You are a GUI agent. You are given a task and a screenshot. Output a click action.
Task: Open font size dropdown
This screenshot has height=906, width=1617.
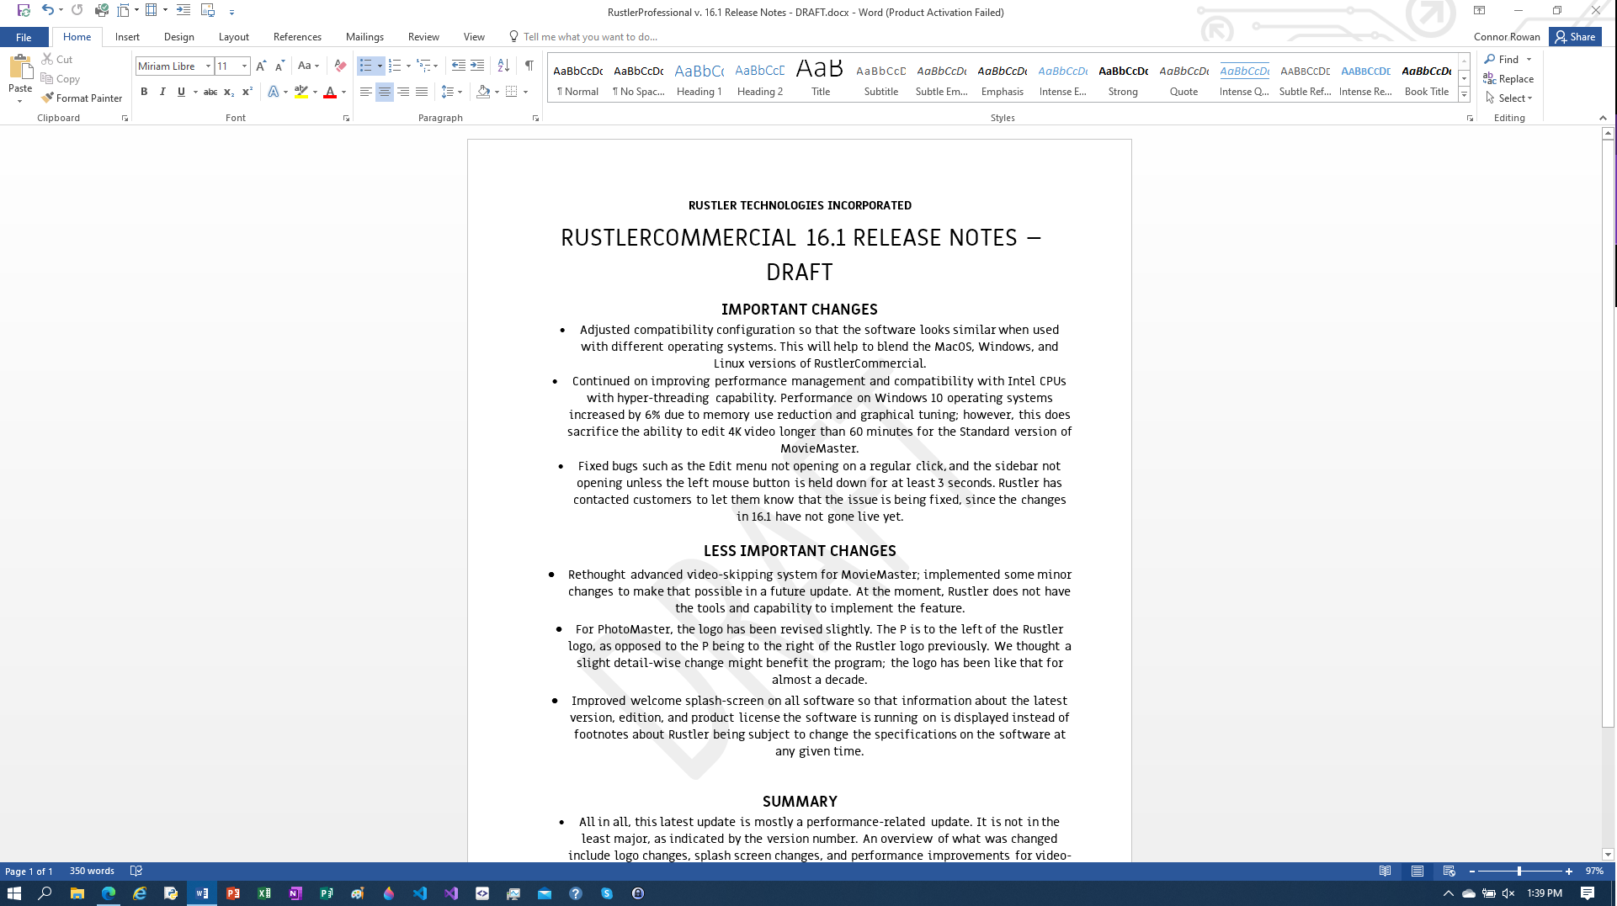click(244, 66)
